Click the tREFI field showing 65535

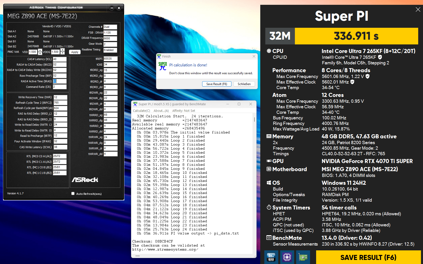coord(110,59)
